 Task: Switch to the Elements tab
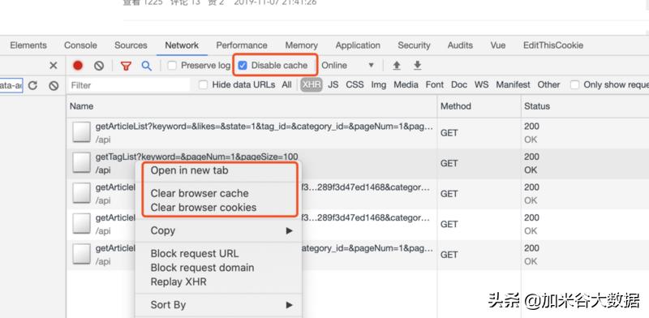tap(28, 45)
